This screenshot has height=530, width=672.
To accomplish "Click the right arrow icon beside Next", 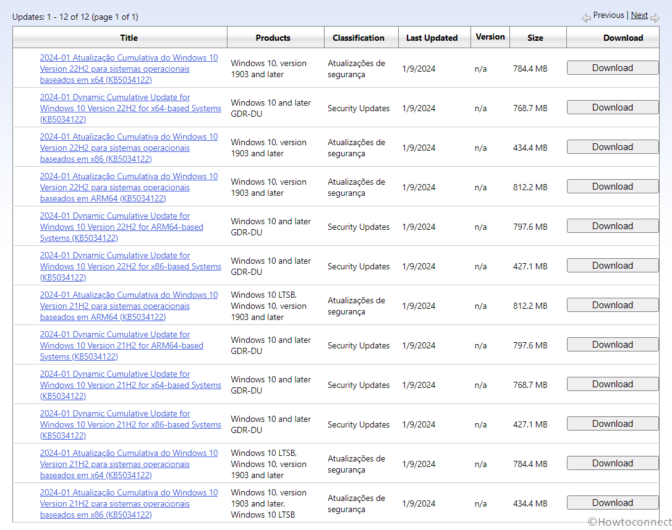I will tap(655, 18).
